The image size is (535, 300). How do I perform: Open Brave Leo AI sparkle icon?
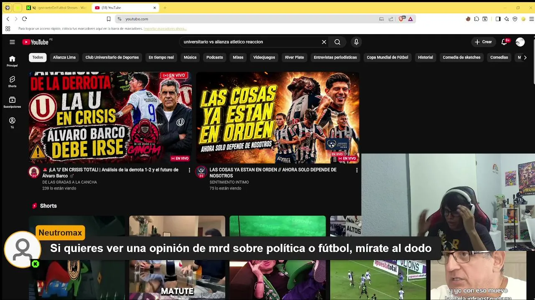pyautogui.click(x=507, y=19)
